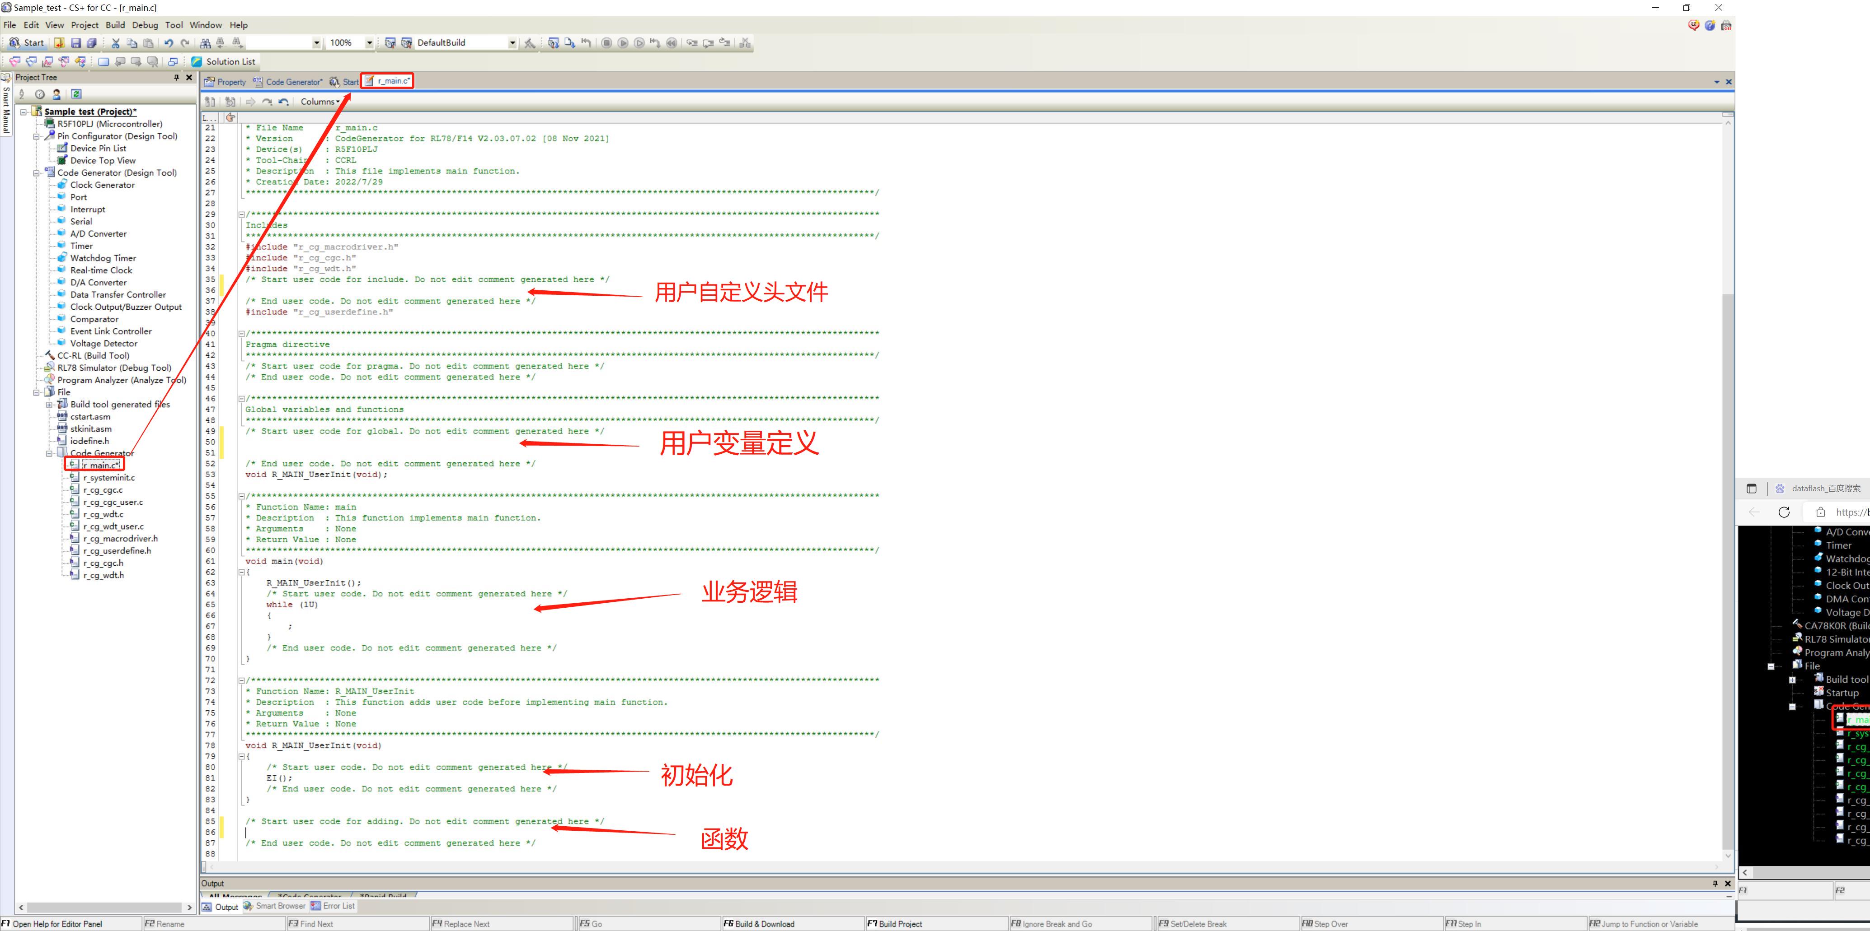Click the F6 Build & Download function key button

tap(792, 924)
